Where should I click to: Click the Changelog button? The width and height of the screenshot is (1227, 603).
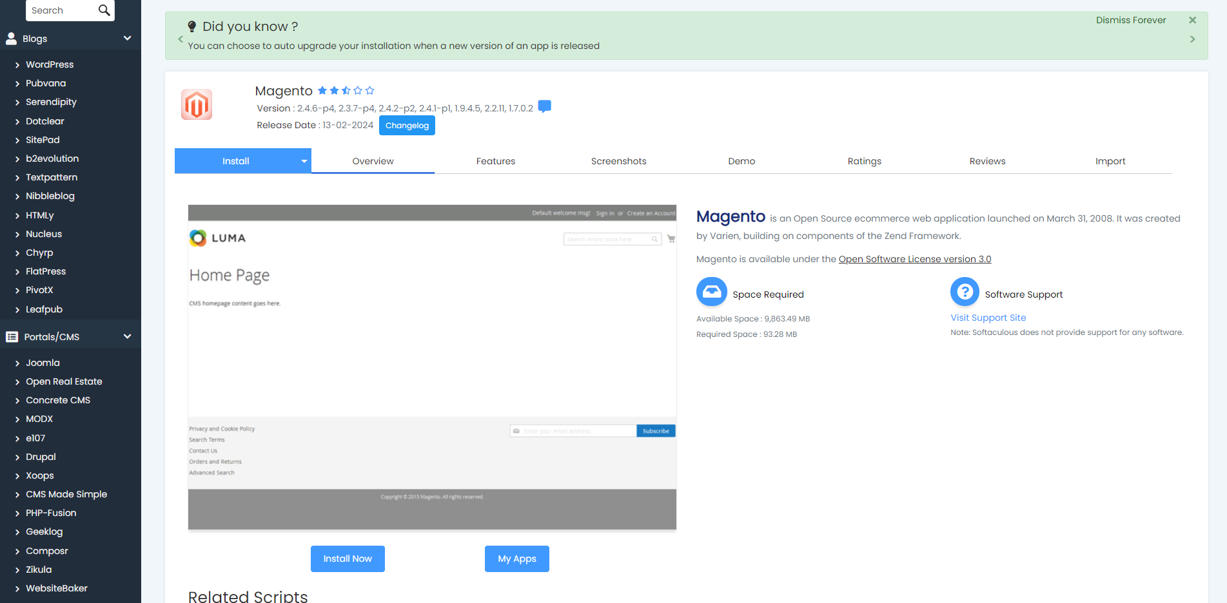[407, 126]
